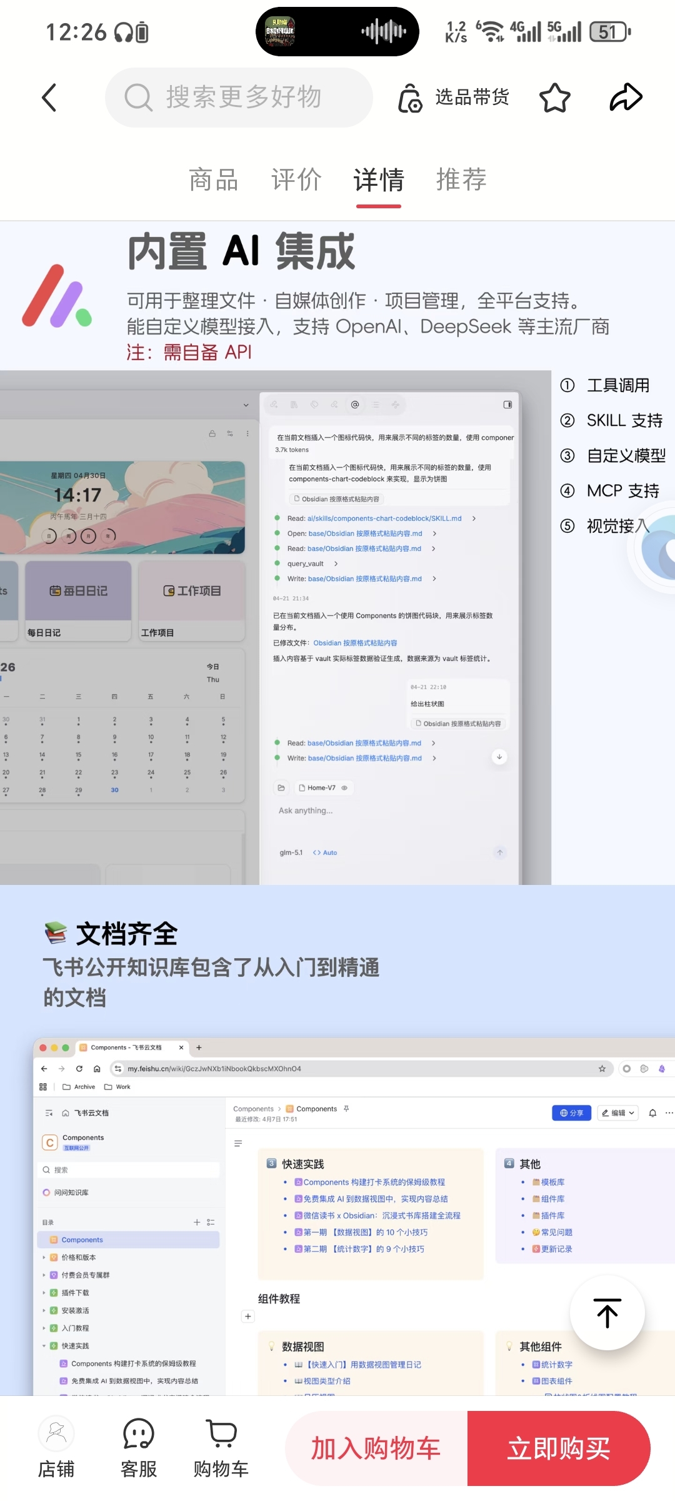This screenshot has height=1501, width=675.
Task: Tap the Feishu 分享 button in screenshot
Action: click(571, 1113)
